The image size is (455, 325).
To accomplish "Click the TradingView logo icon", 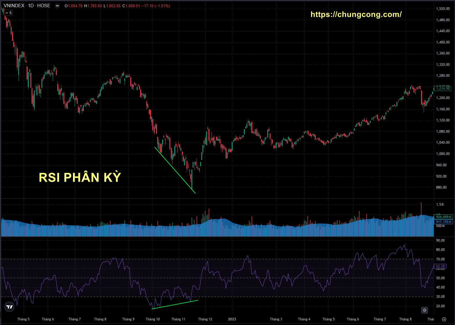I will point(10,307).
